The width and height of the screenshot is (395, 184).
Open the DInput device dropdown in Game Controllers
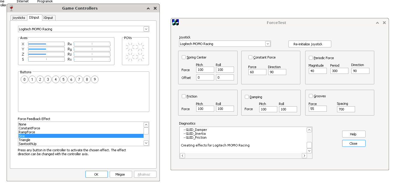pyautogui.click(x=146, y=29)
